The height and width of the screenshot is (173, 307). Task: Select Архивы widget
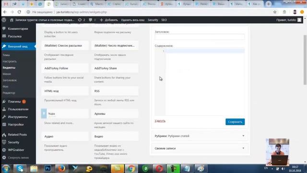click(115, 114)
